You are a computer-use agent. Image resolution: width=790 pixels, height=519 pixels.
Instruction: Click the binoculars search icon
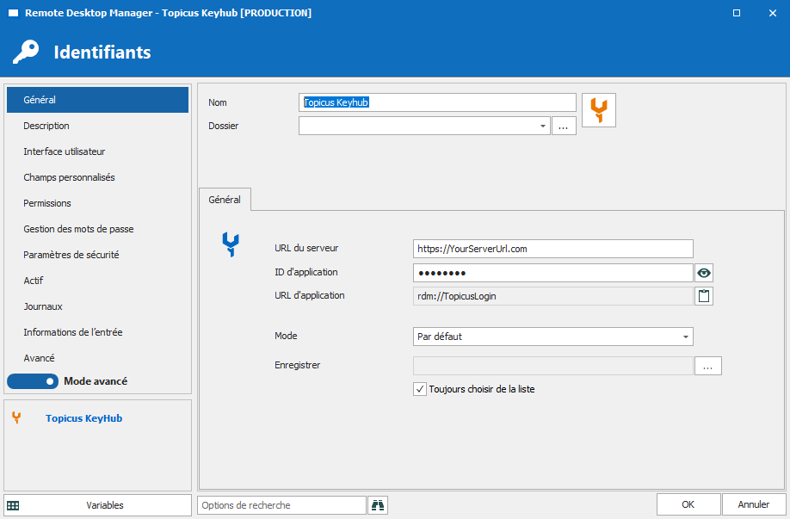tap(378, 505)
